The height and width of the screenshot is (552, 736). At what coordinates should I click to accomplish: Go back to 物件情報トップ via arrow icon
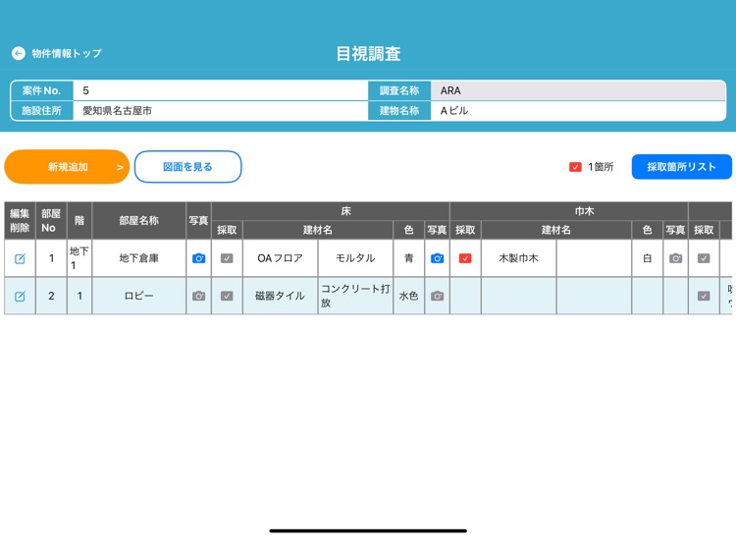[x=19, y=53]
